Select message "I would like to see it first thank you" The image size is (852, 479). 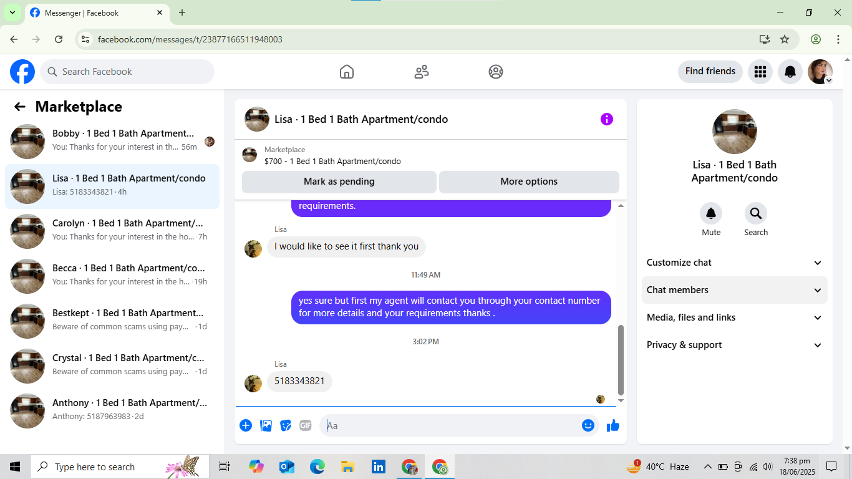[x=346, y=246]
